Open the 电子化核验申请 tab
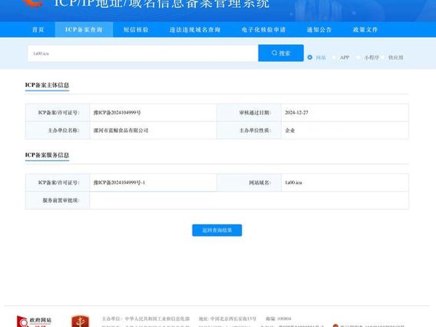436x327 pixels. coord(264,29)
